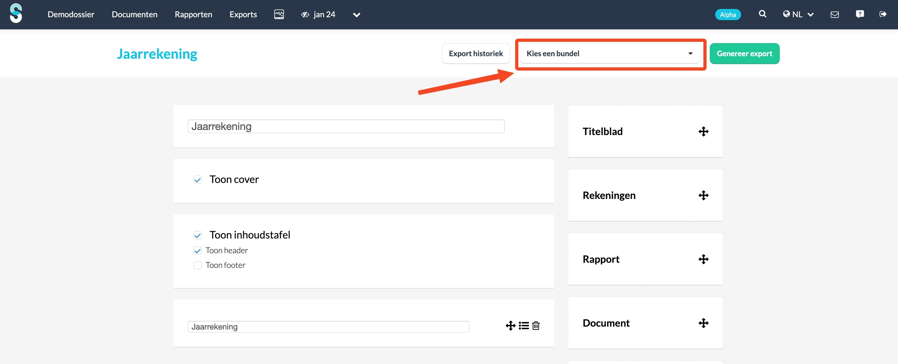Toggle the Toon inhoudstafel checkbox
Viewport: 898px width, 364px height.
pyautogui.click(x=198, y=235)
